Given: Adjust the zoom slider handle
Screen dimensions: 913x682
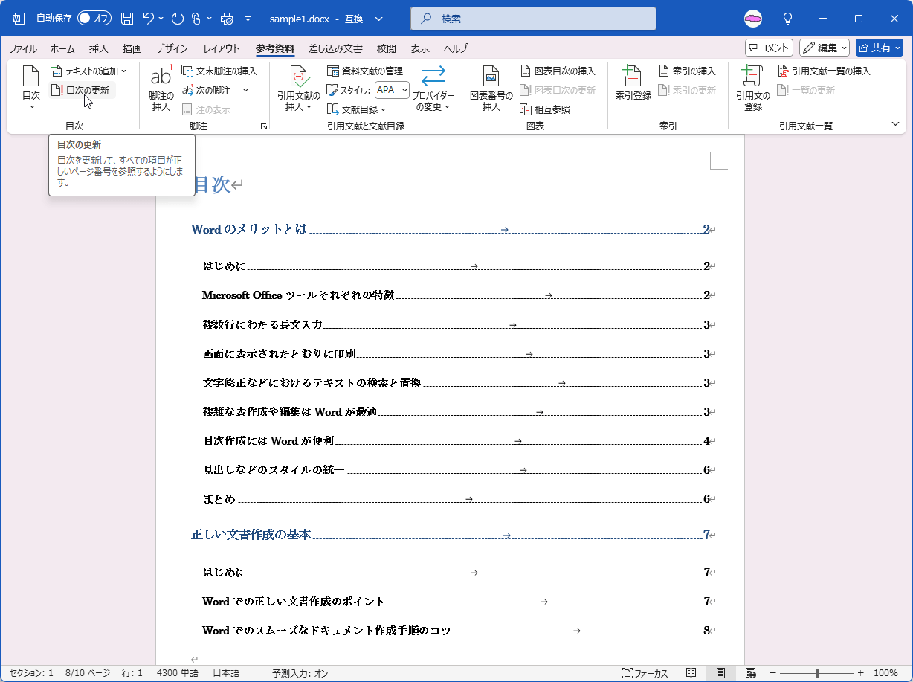Looking at the screenshot, I should point(817,673).
